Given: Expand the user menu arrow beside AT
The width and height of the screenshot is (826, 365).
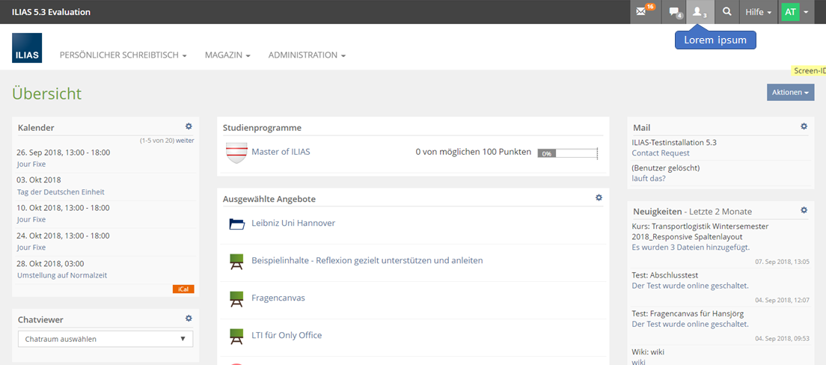Looking at the screenshot, I should click(x=806, y=11).
